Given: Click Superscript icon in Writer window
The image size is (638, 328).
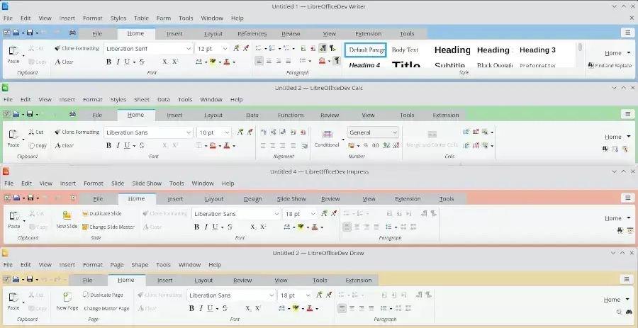Looking at the screenshot, I should pos(175,62).
